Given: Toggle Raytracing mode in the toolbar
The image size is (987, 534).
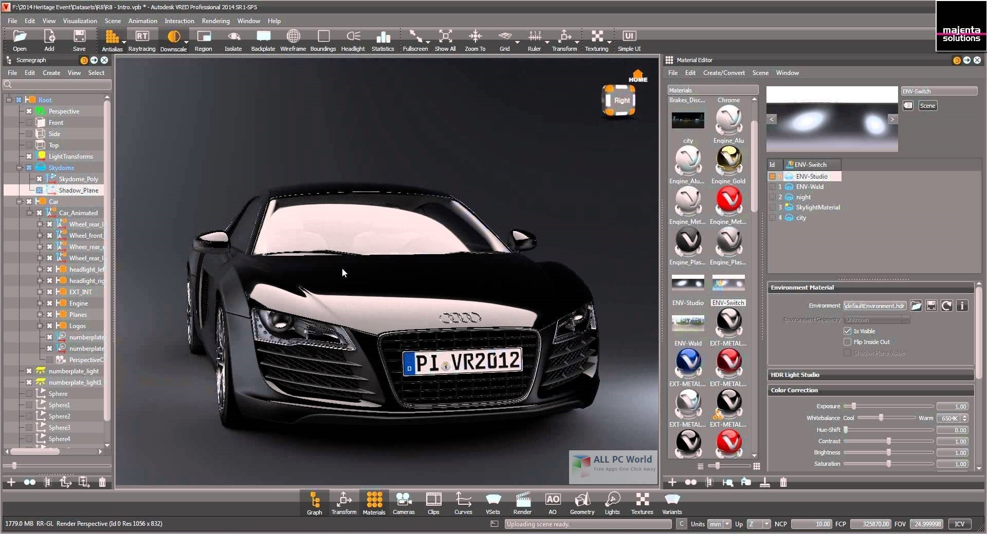Looking at the screenshot, I should point(141,40).
